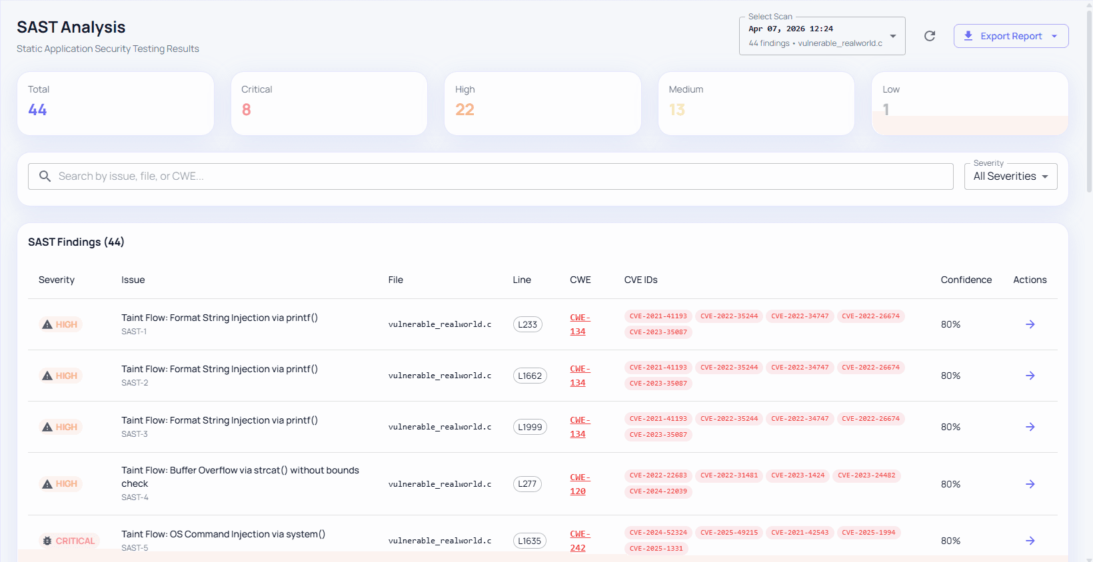The image size is (1093, 562).
Task: Click CVE-2024-22039 chip
Action: 658,491
